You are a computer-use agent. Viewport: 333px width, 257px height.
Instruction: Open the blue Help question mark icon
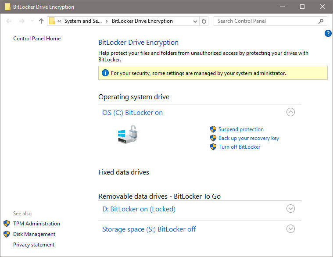coord(328,33)
